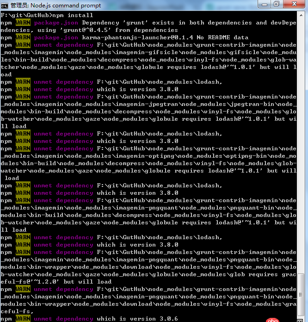
Task: Click the Node.js command prompt title text
Action: point(60,5)
